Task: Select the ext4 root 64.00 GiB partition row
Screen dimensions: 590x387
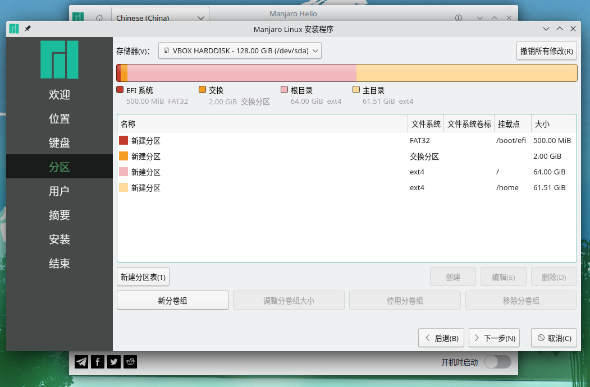Action: [346, 172]
